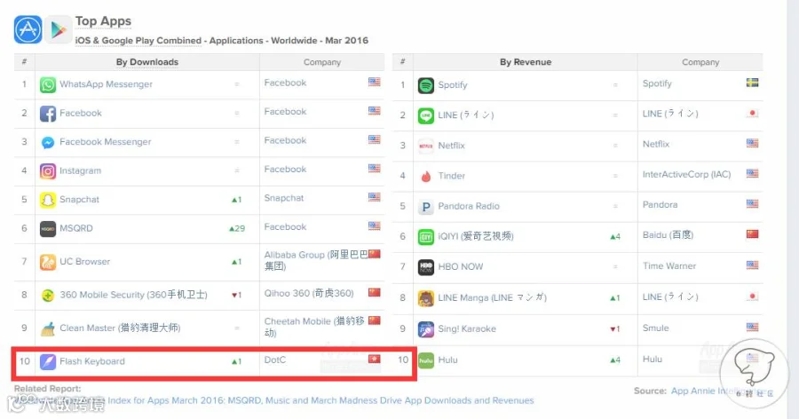Click the Flash Keyboard app icon
This screenshot has height=419, width=799.
[48, 361]
